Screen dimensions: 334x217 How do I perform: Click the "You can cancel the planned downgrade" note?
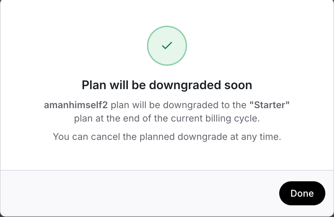point(167,137)
